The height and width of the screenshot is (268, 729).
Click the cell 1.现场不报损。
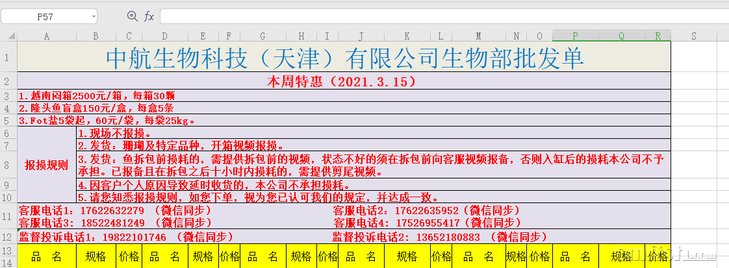point(374,133)
